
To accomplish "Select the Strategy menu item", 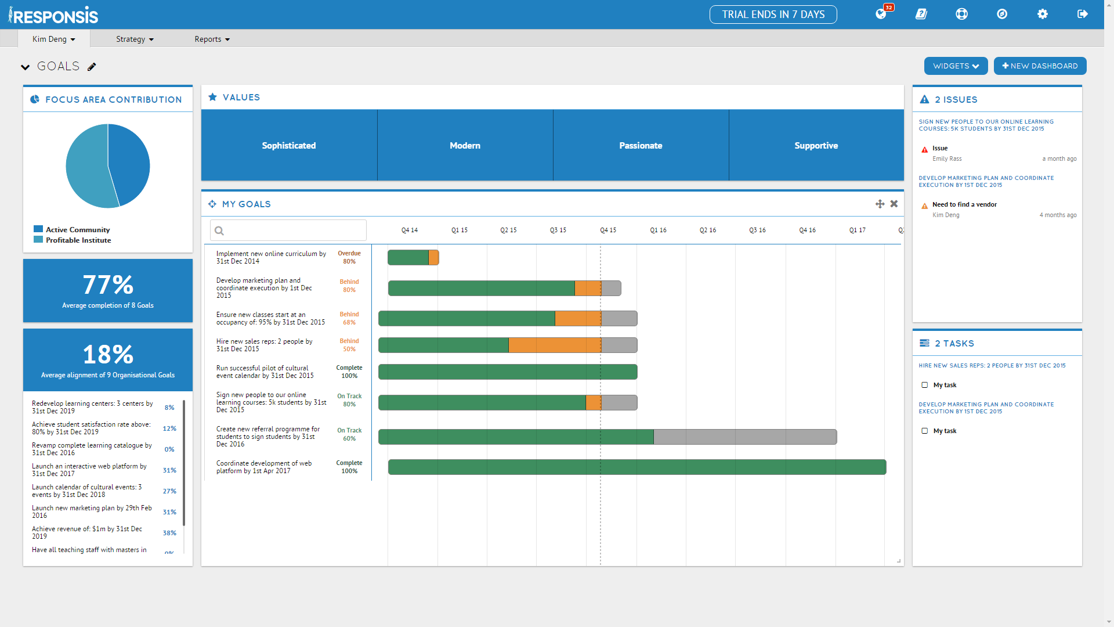I will point(134,39).
